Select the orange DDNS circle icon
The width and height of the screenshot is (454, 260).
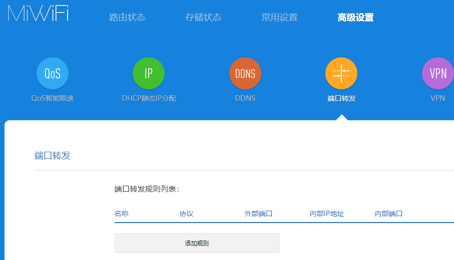tap(245, 73)
